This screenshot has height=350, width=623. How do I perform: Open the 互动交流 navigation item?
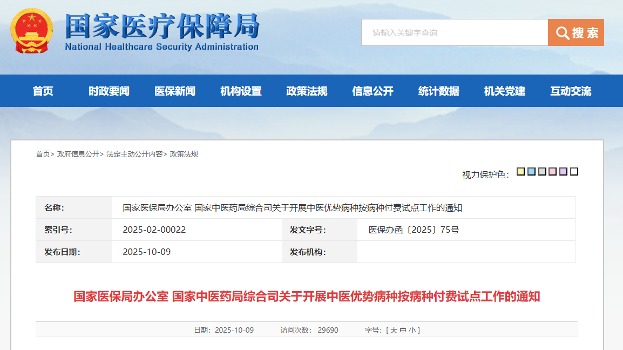571,91
